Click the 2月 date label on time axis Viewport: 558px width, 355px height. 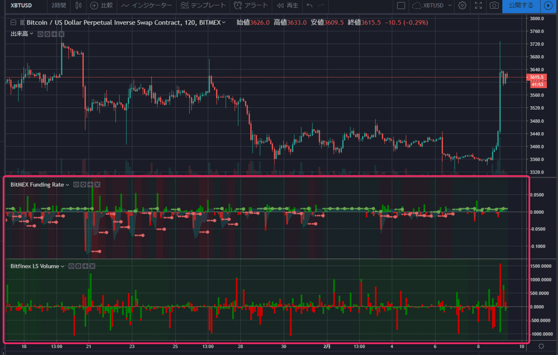coord(327,346)
